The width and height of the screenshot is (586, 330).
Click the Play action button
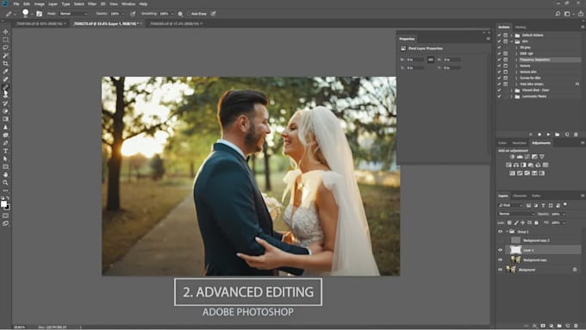548,134
